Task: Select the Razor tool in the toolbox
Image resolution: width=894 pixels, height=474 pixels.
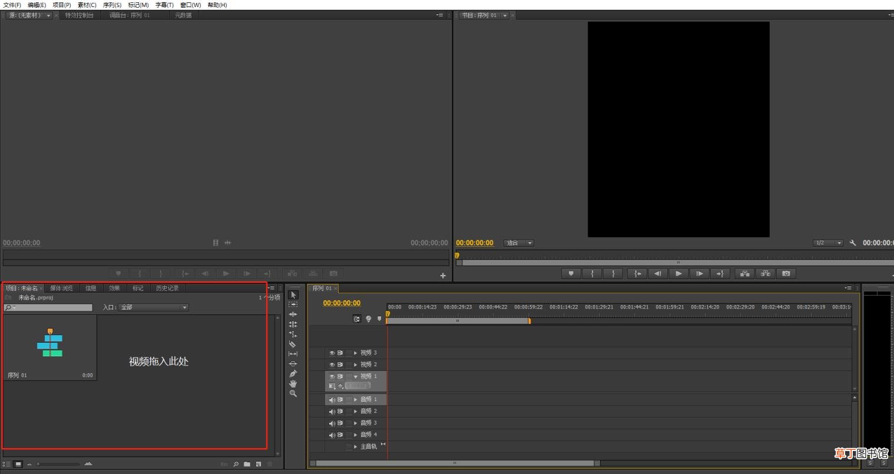Action: coord(293,344)
